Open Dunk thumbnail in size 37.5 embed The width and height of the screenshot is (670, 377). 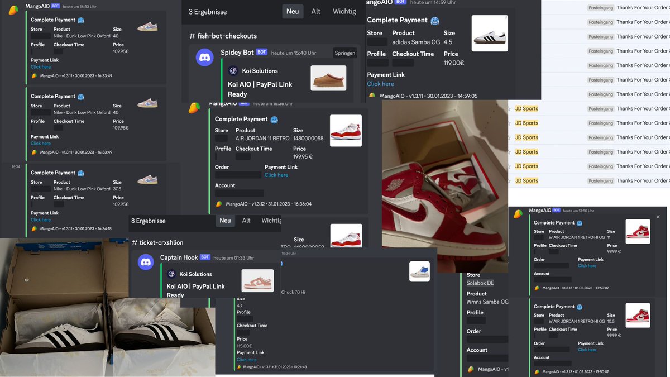pos(147,179)
